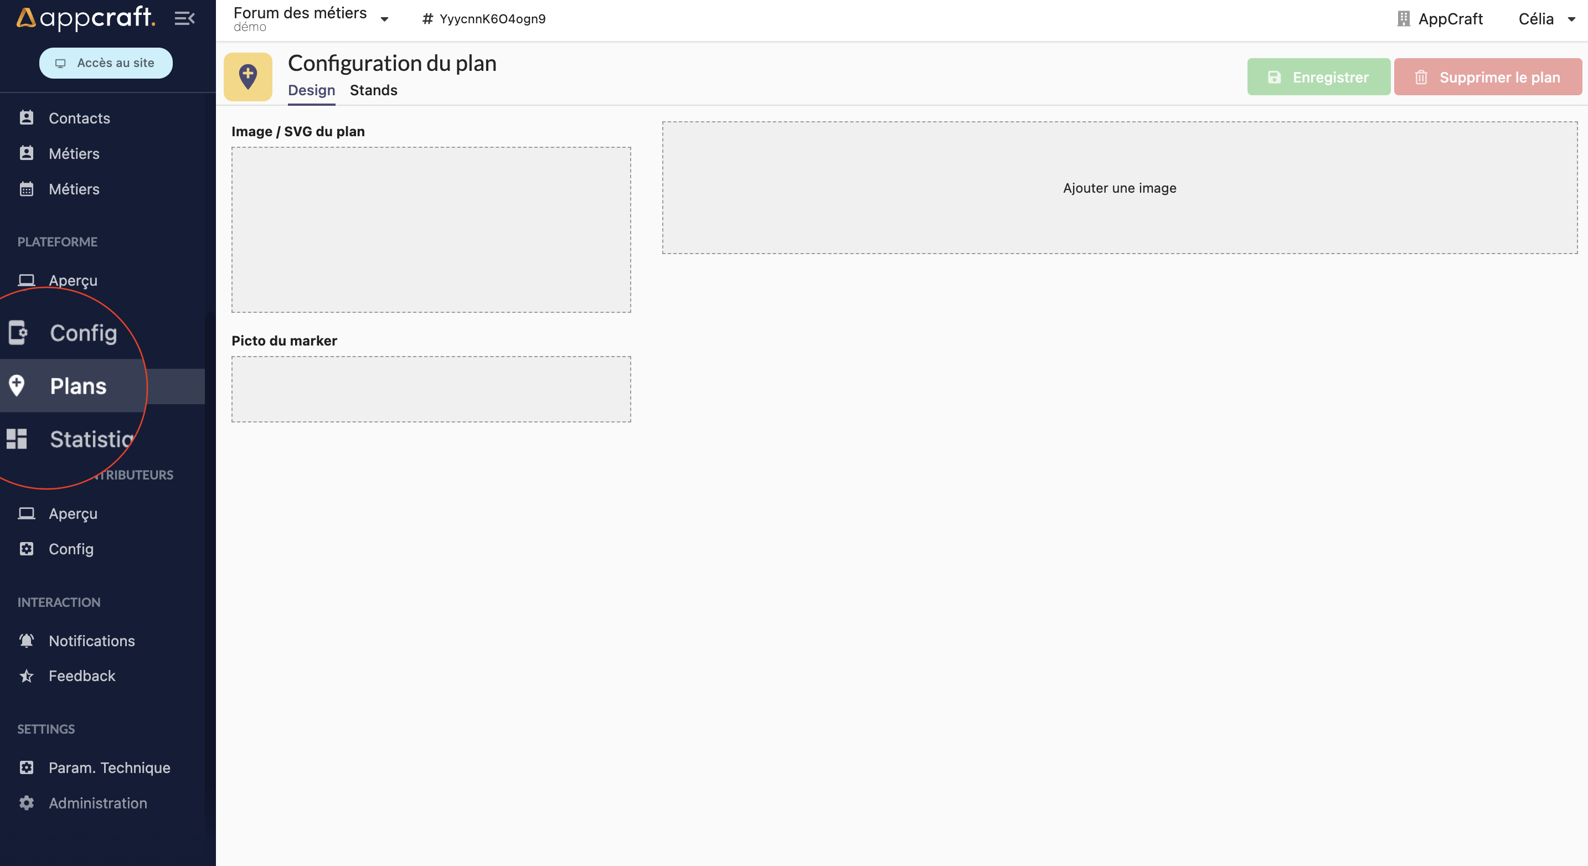Viewport: 1588px width, 866px height.
Task: Click the Feedback star icon
Action: coord(27,676)
